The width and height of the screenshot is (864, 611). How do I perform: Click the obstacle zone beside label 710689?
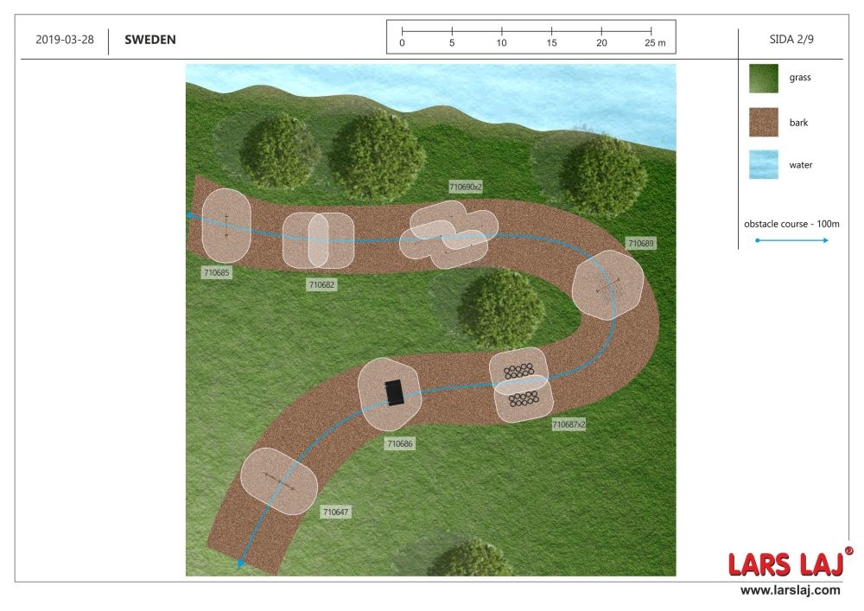pos(608,283)
